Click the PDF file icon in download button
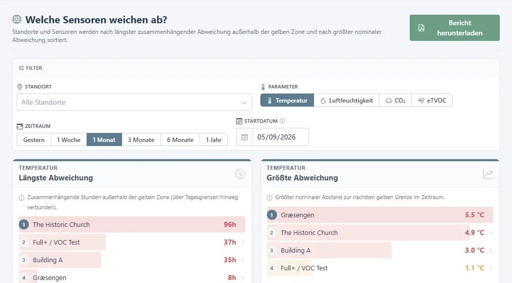 [x=421, y=28]
